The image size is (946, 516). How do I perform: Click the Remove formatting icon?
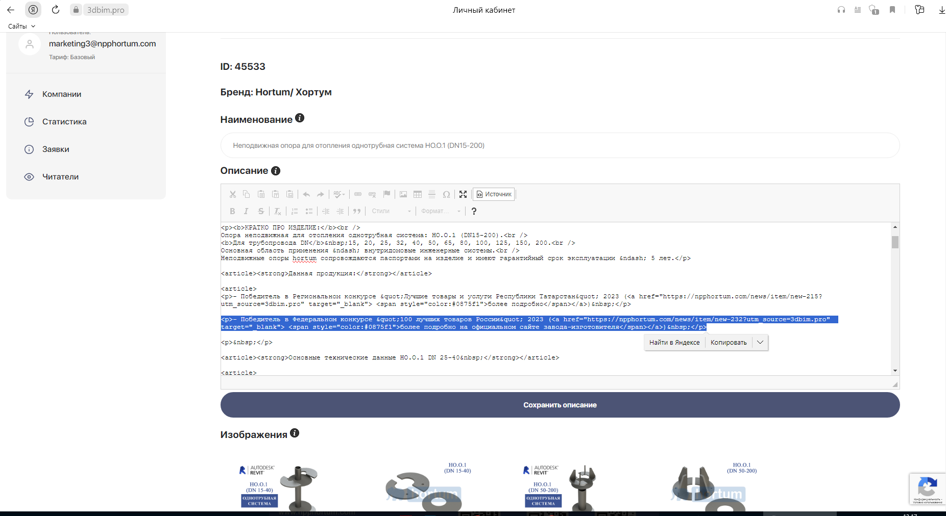[x=277, y=211]
